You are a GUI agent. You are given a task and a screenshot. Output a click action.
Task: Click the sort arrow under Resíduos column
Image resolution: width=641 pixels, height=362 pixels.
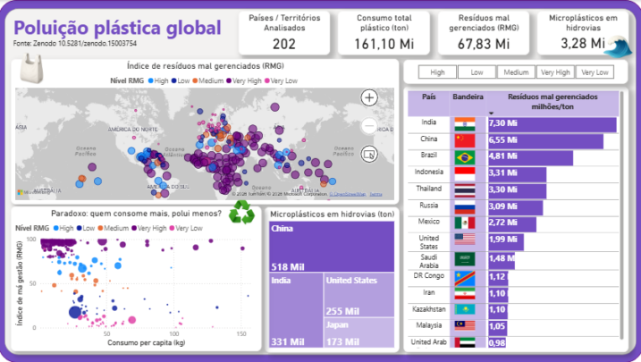(490, 114)
